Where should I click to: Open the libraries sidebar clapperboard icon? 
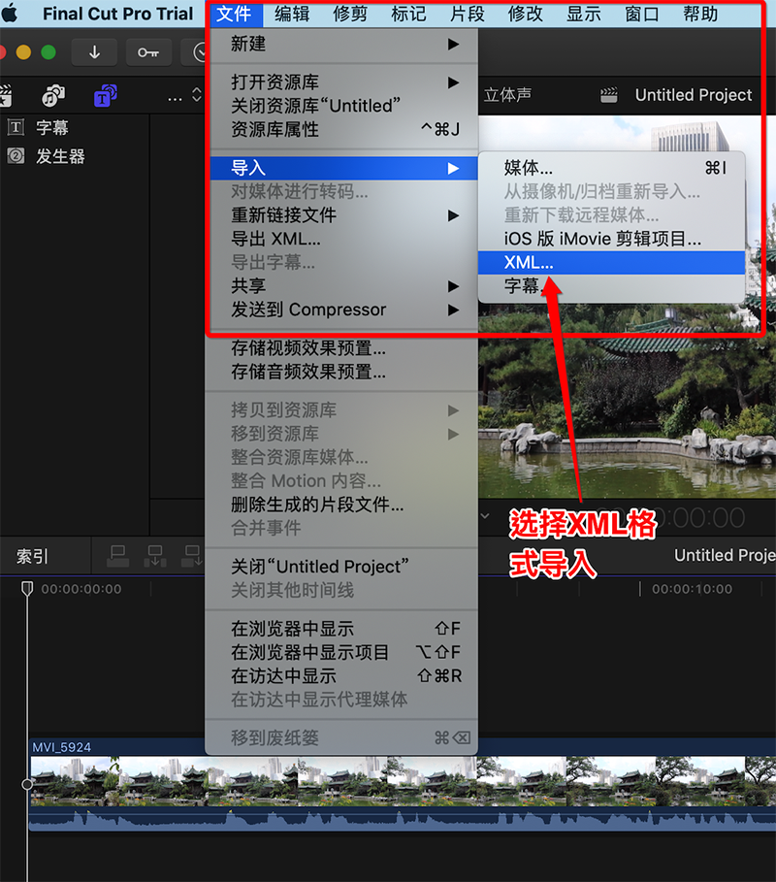tap(6, 95)
